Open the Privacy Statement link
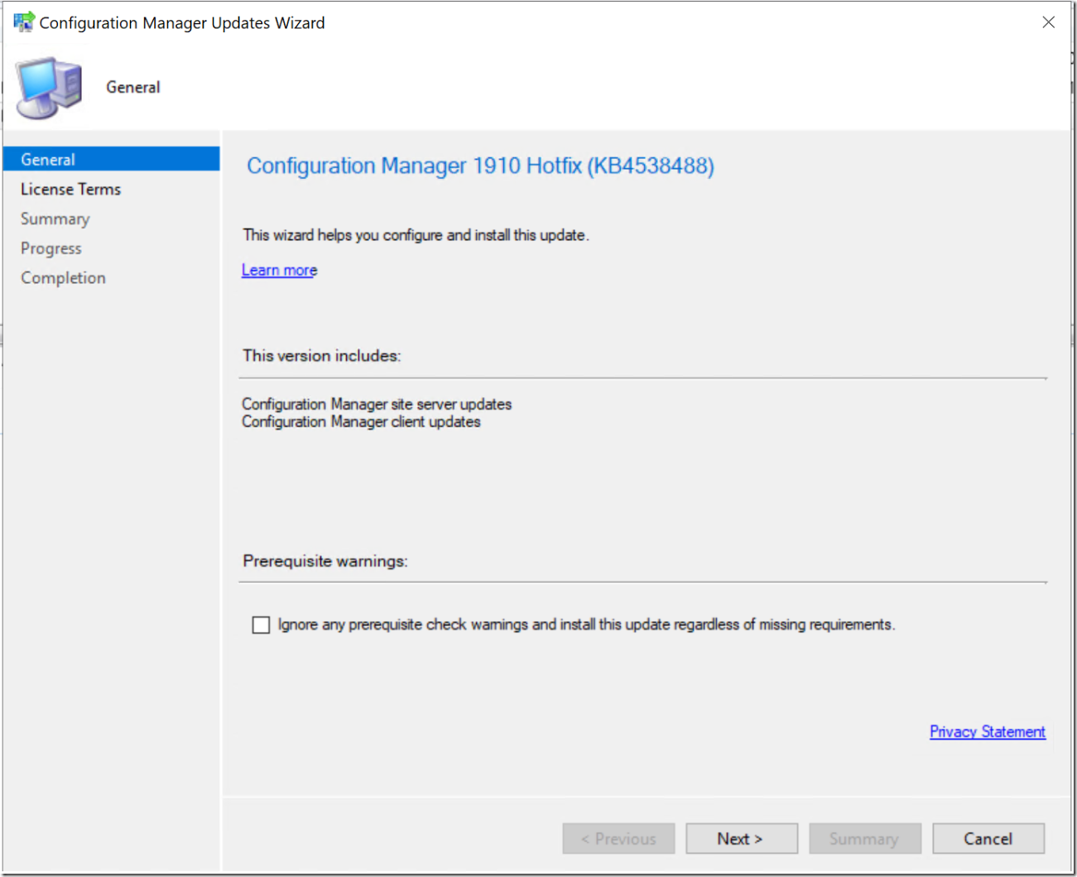 tap(987, 731)
